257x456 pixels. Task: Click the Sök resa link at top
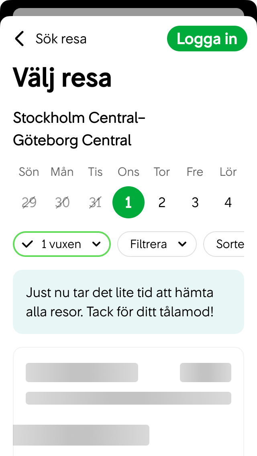pos(61,39)
